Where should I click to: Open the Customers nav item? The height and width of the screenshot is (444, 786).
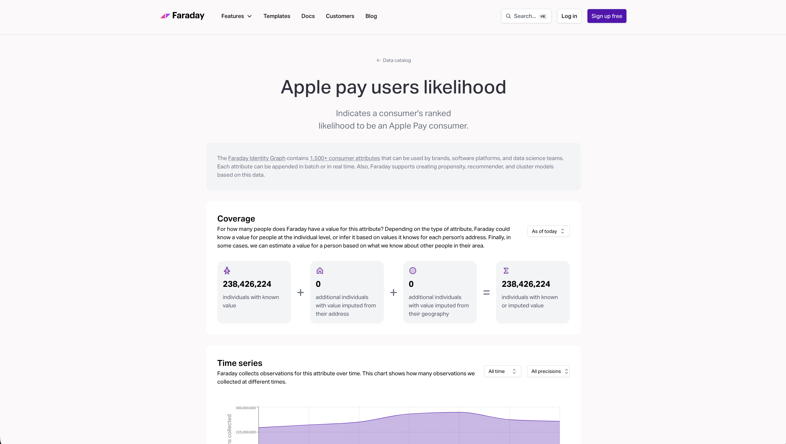(340, 16)
